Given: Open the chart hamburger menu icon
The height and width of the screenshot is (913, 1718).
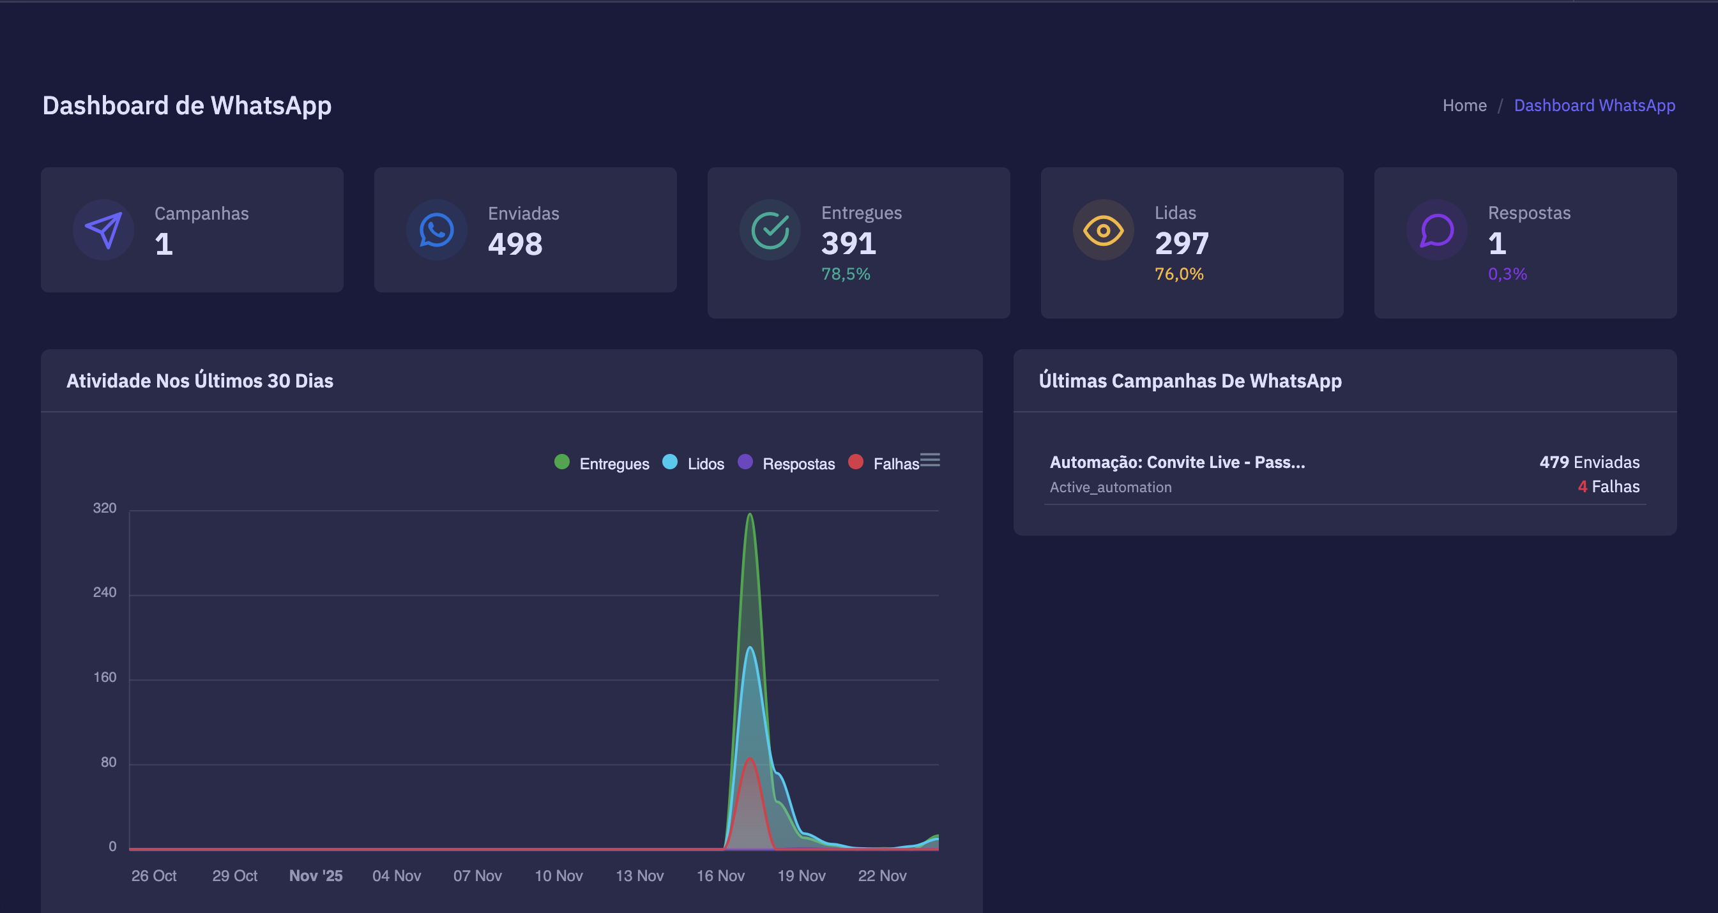Looking at the screenshot, I should [x=930, y=460].
